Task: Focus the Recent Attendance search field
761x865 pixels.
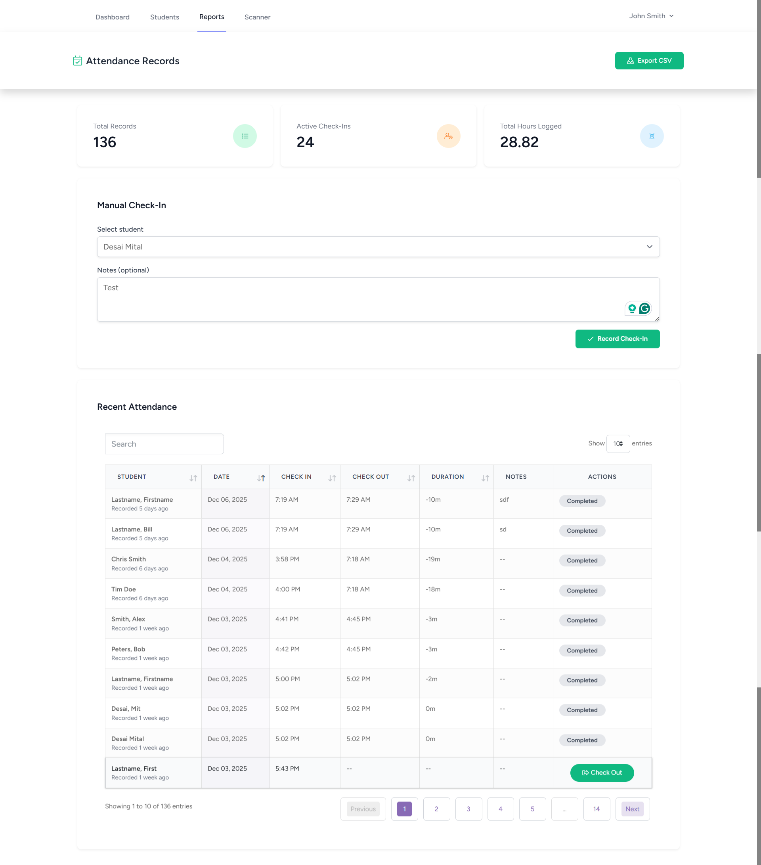Action: [164, 444]
